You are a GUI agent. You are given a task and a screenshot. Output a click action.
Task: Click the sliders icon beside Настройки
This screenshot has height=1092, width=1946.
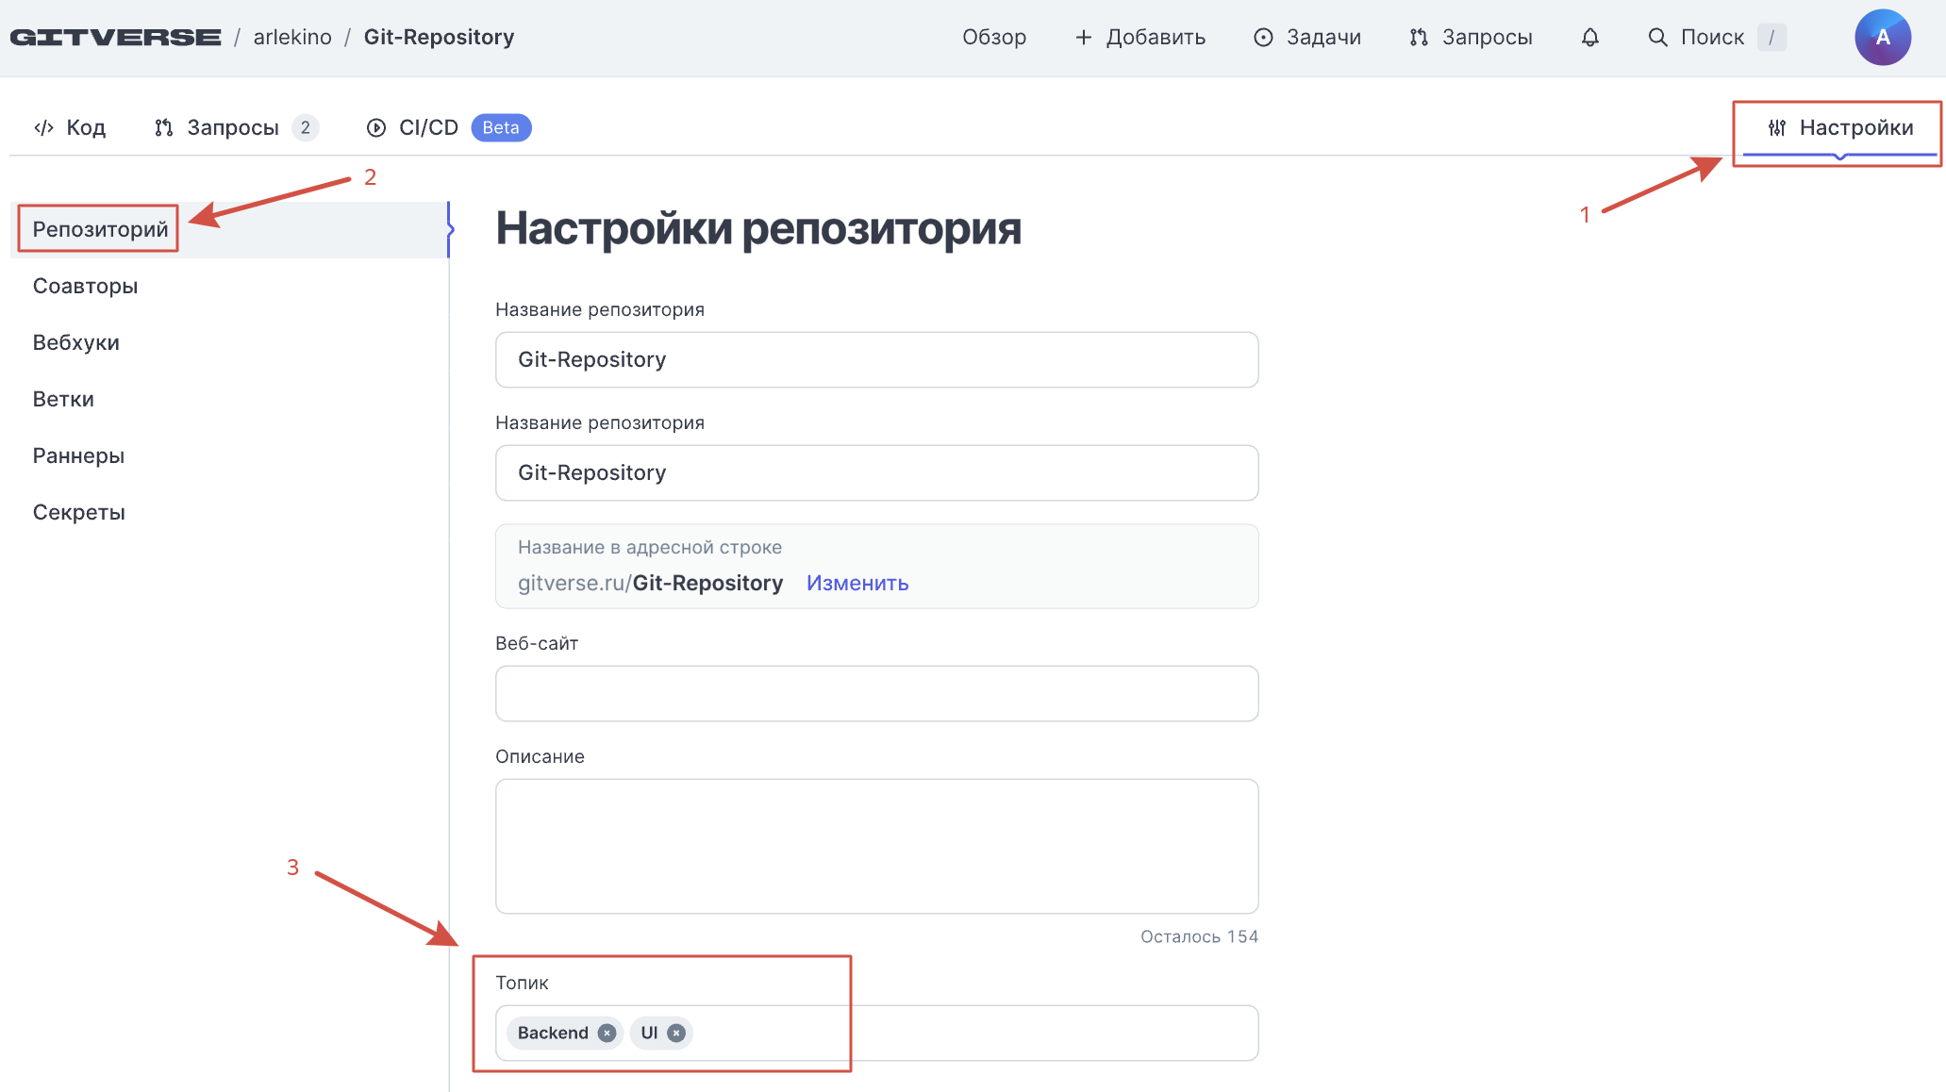[1777, 127]
